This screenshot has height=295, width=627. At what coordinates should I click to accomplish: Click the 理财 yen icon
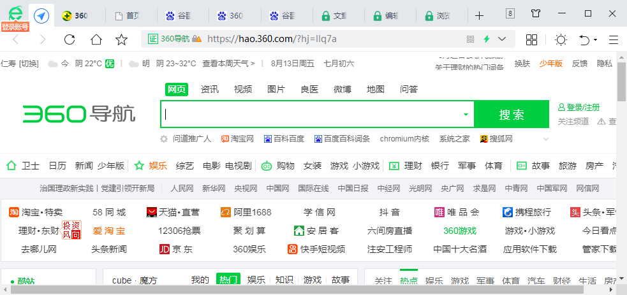[x=395, y=166]
